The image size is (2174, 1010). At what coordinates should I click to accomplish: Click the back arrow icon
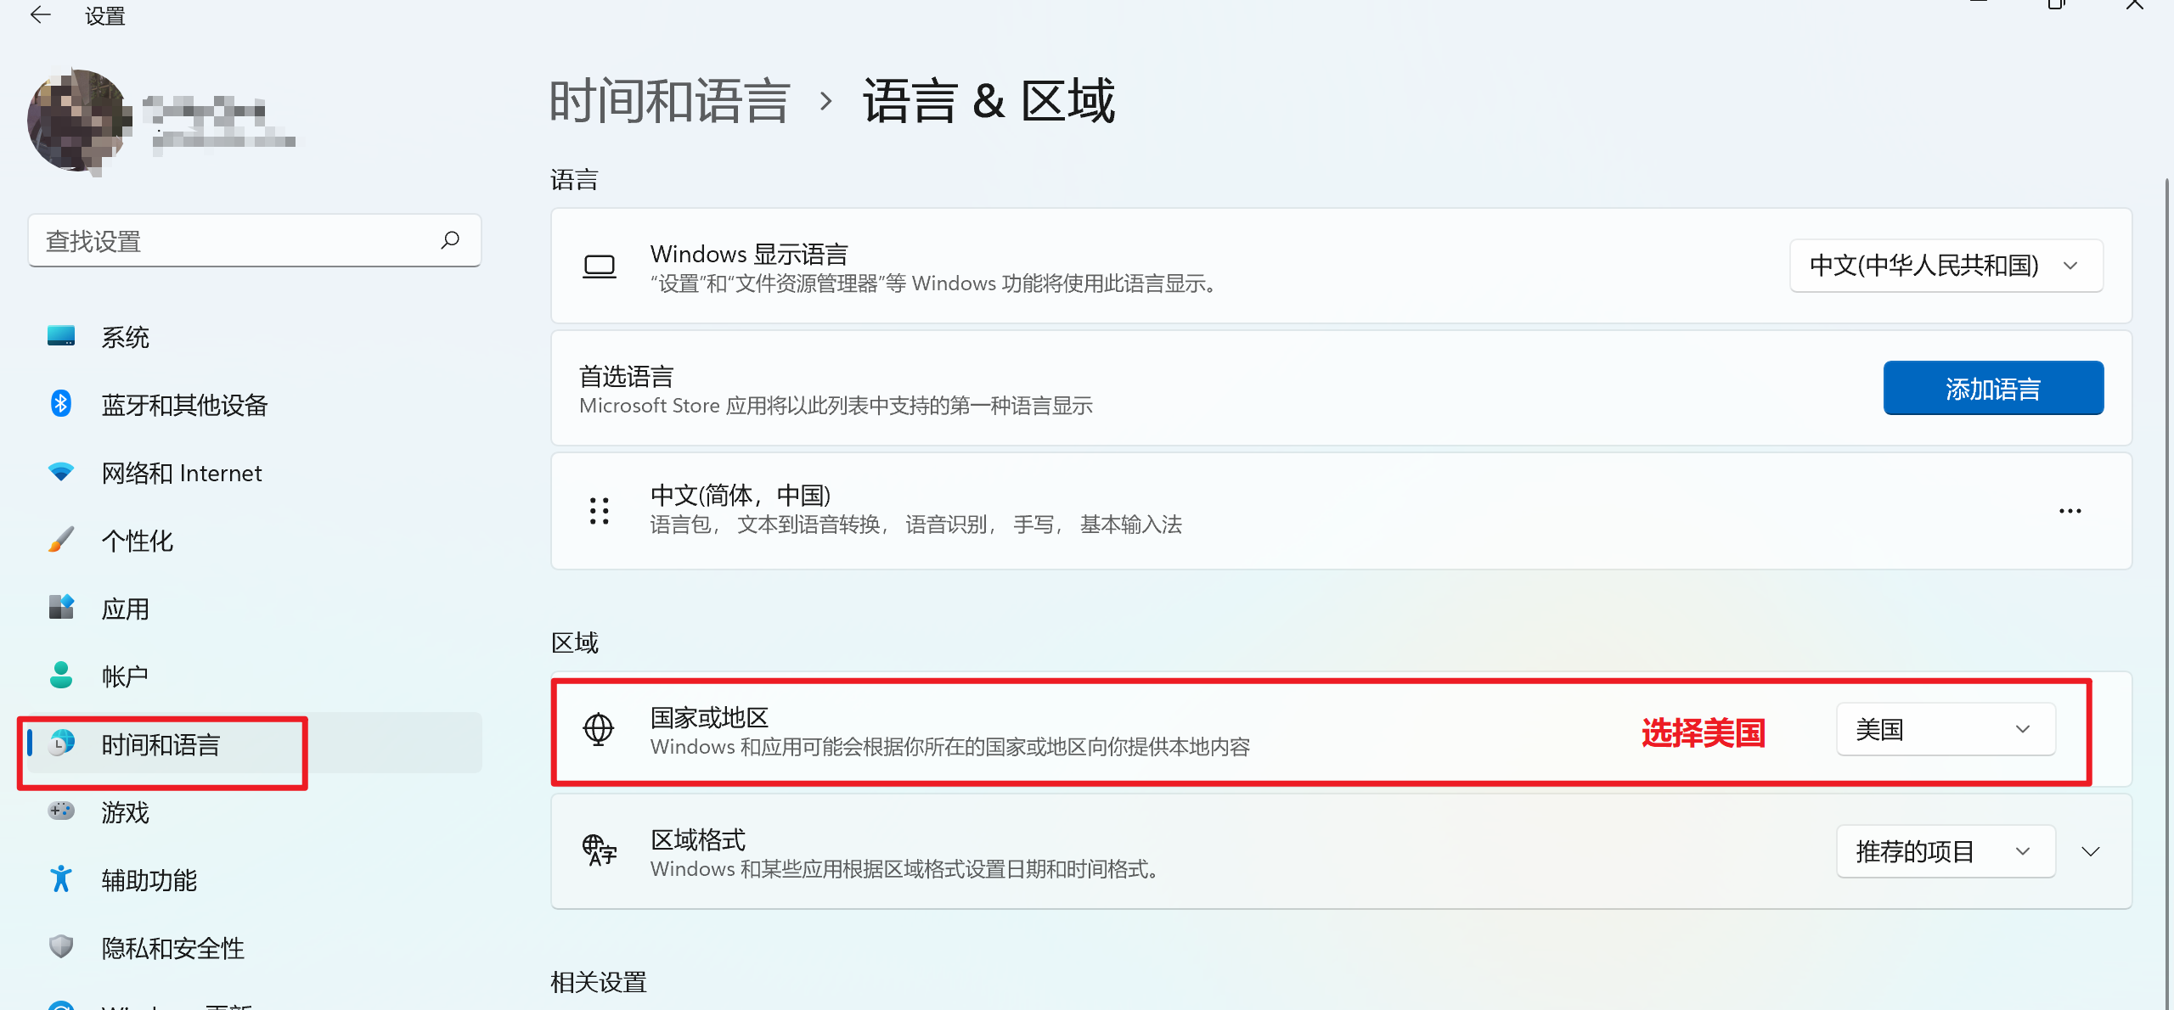[x=40, y=14]
